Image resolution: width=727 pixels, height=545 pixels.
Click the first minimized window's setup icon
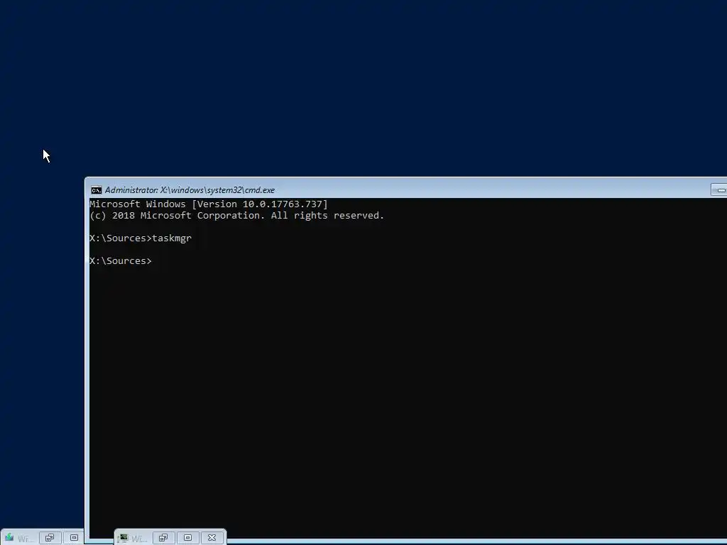click(9, 538)
